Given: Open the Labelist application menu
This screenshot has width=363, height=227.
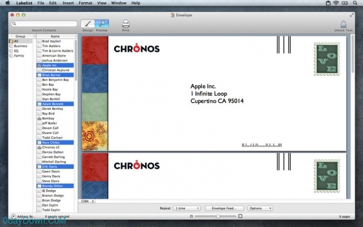Looking at the screenshot, I should [x=24, y=3].
